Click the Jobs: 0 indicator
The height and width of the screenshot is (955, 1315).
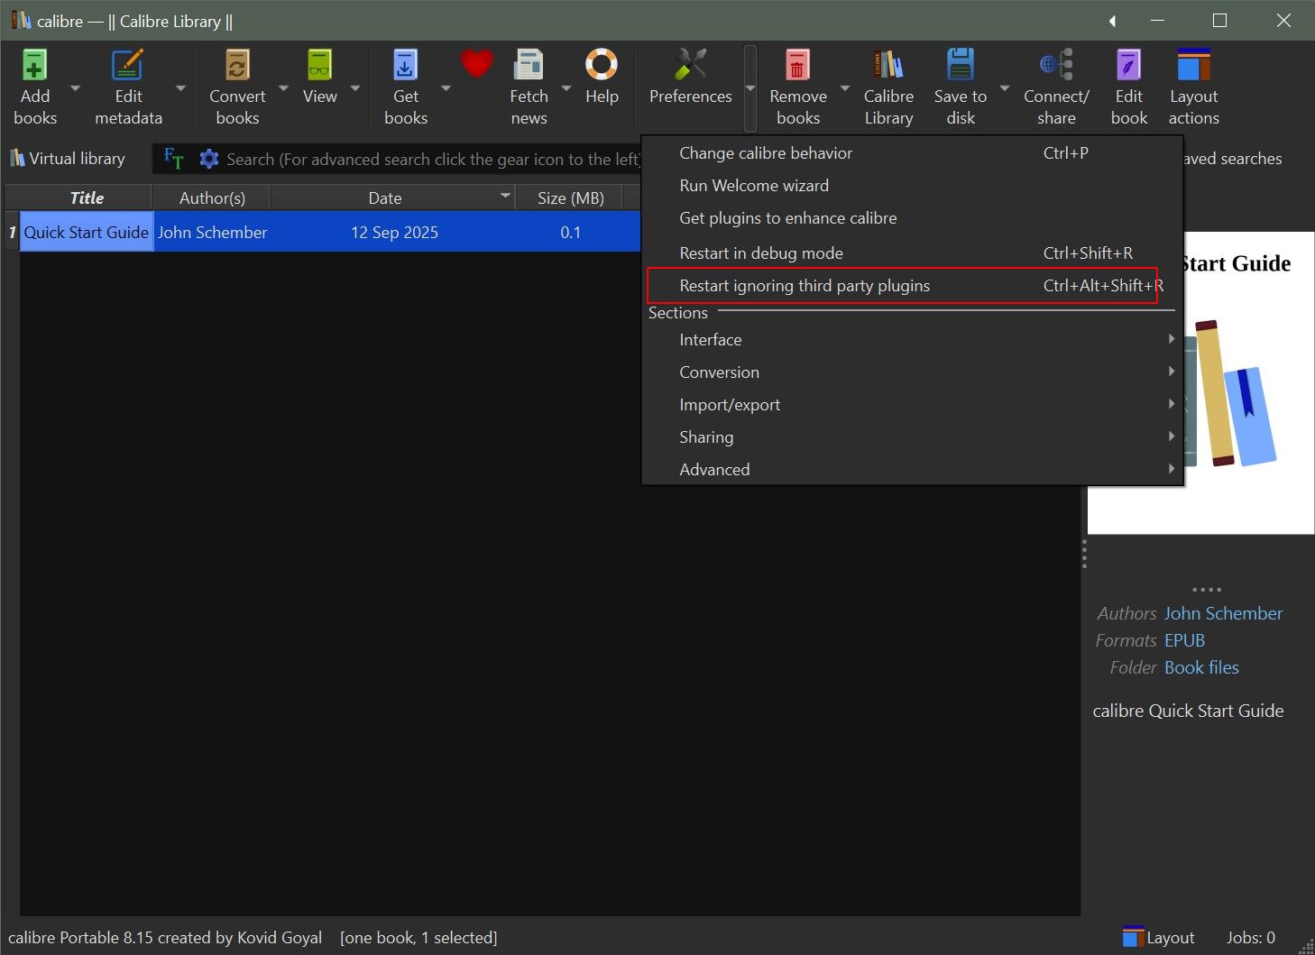coord(1250,938)
